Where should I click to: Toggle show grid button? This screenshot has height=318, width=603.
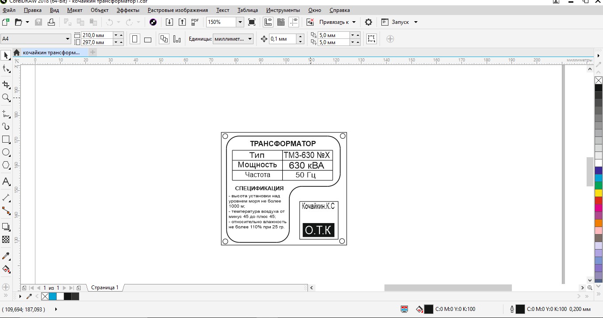coord(280,22)
